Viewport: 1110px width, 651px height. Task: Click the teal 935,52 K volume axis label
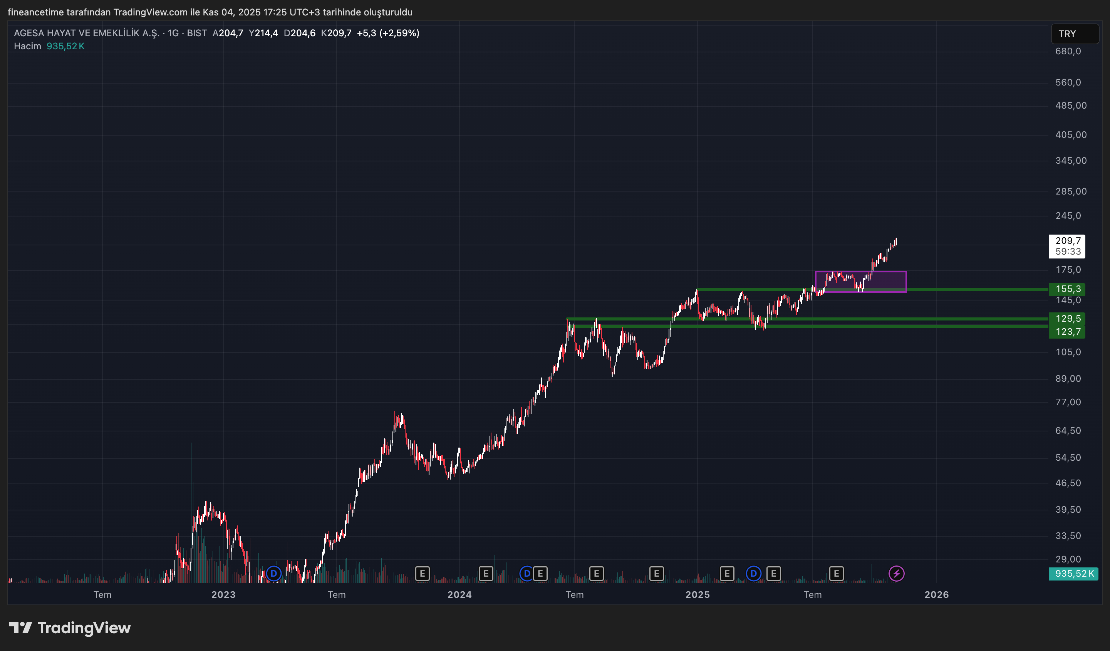(x=1073, y=574)
